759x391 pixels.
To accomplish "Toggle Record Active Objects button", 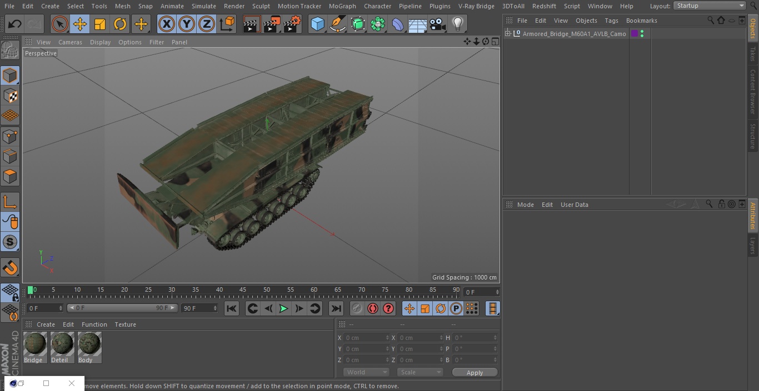I will pyautogui.click(x=357, y=308).
